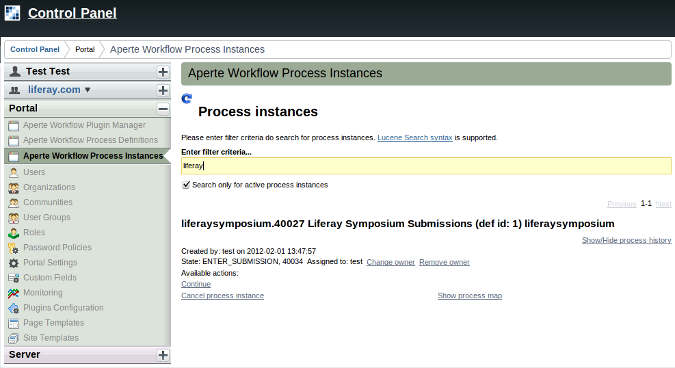Viewport: 675px width, 368px height.
Task: Click the Aperte Workflow Process Instances icon
Action: 14,156
